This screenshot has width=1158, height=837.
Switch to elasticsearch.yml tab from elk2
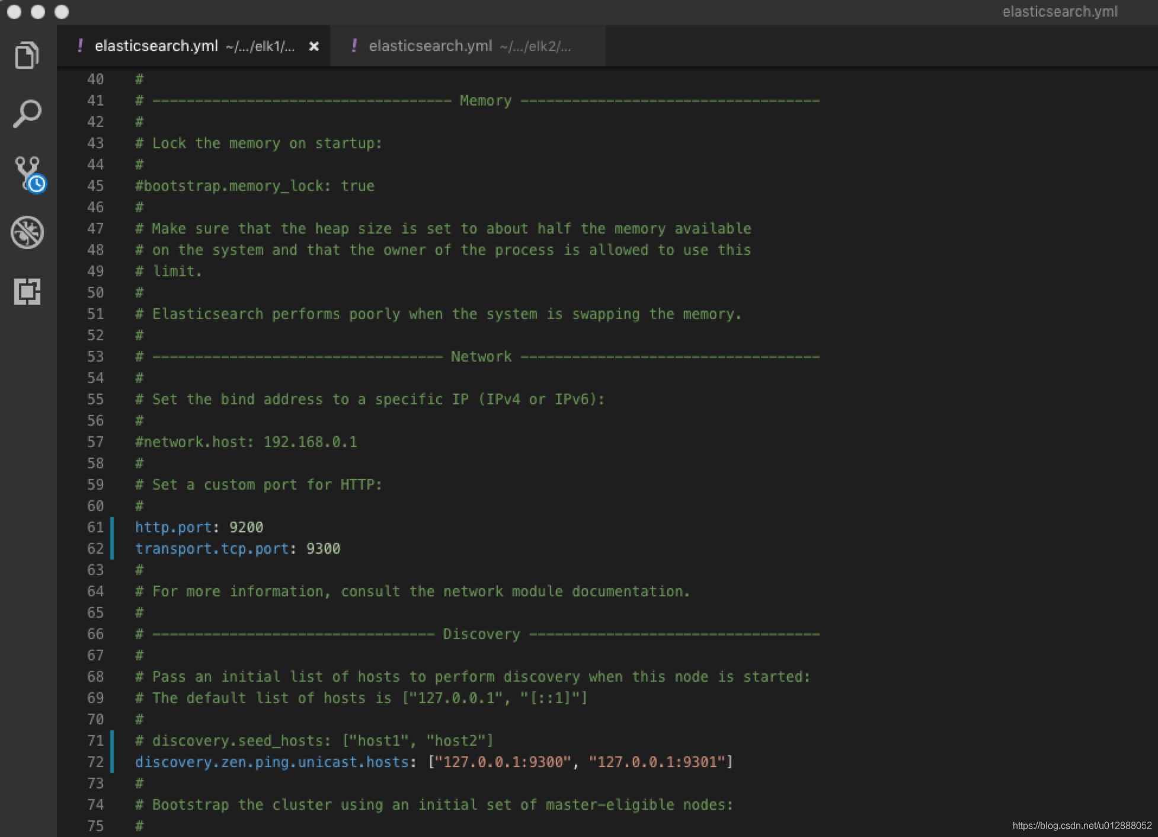click(468, 46)
